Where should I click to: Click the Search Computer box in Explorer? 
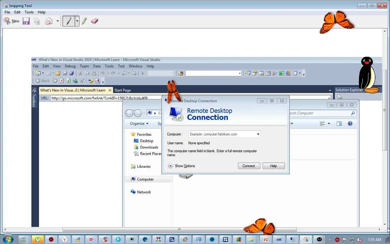[x=322, y=113]
